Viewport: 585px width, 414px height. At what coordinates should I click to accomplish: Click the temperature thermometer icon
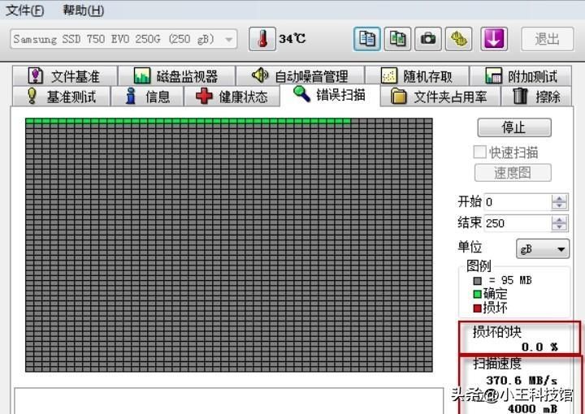click(262, 39)
